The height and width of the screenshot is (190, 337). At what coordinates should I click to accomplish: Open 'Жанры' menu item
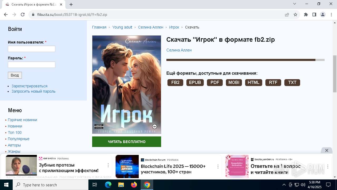[14, 151]
